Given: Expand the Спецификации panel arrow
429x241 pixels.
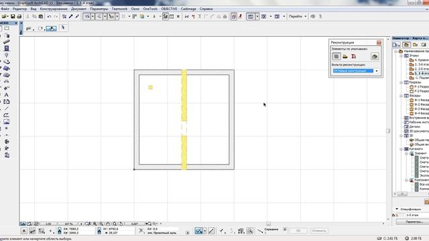Looking at the screenshot, I should (397, 209).
